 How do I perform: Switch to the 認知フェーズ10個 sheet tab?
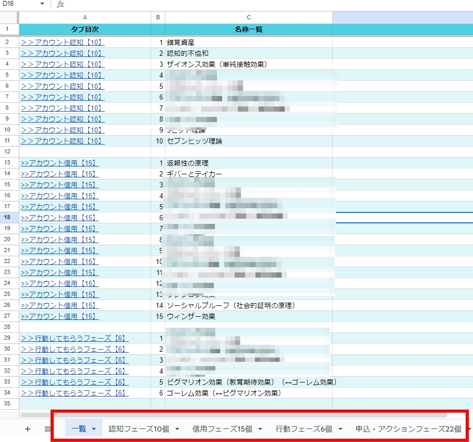point(139,429)
